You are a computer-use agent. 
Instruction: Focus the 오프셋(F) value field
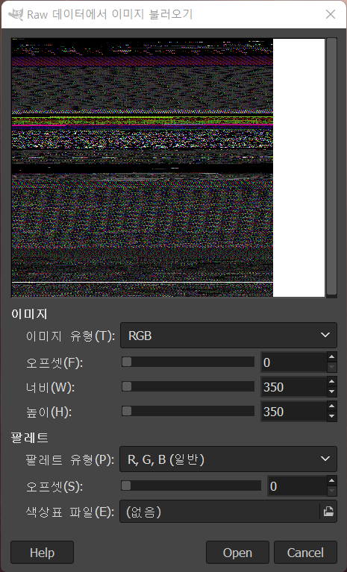[x=294, y=362]
